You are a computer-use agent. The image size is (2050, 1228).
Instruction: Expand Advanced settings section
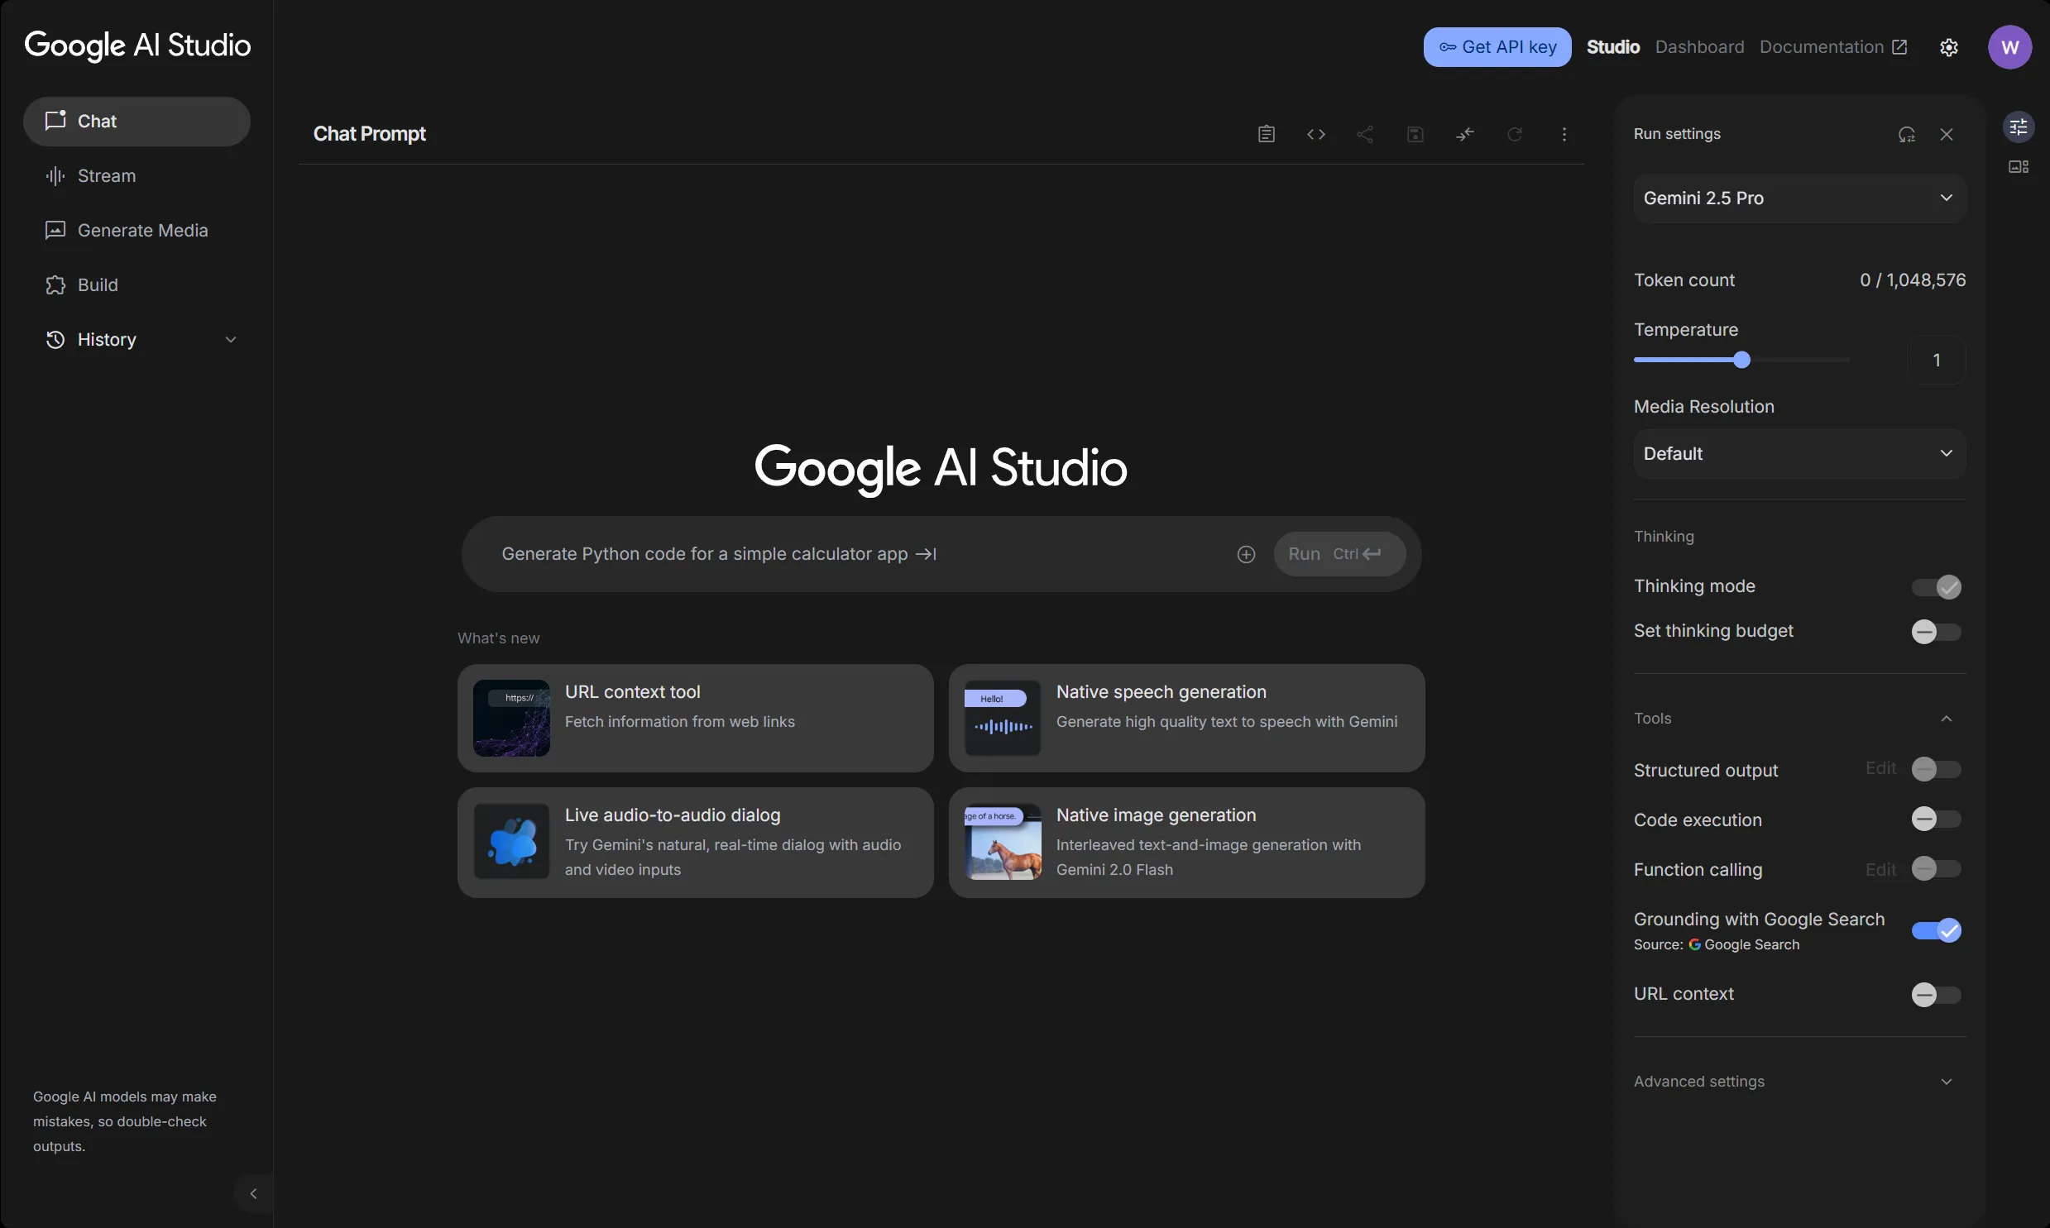pyautogui.click(x=1799, y=1082)
